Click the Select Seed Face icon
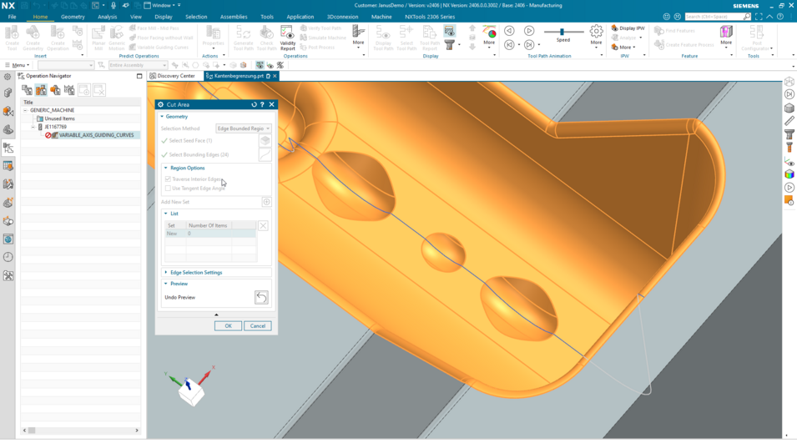 tap(265, 141)
